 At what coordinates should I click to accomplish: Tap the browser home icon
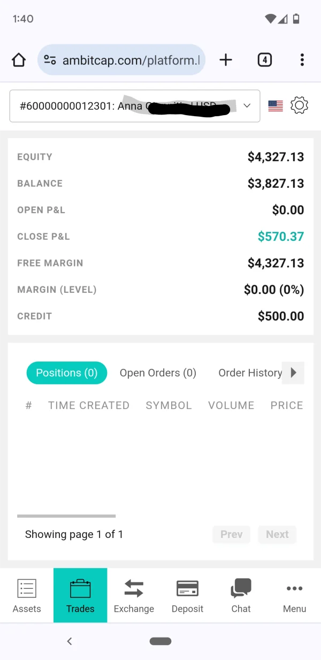point(19,60)
